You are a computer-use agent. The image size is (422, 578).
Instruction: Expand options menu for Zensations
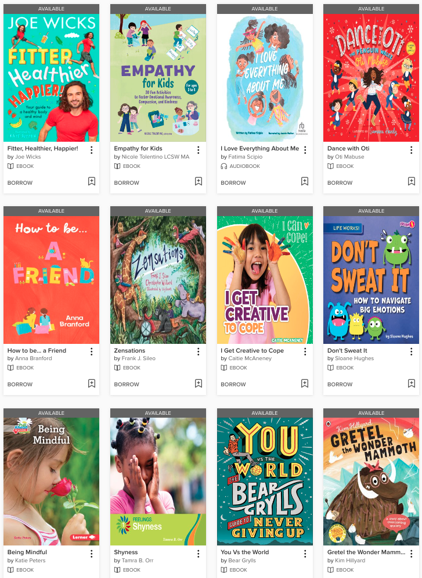click(x=199, y=351)
